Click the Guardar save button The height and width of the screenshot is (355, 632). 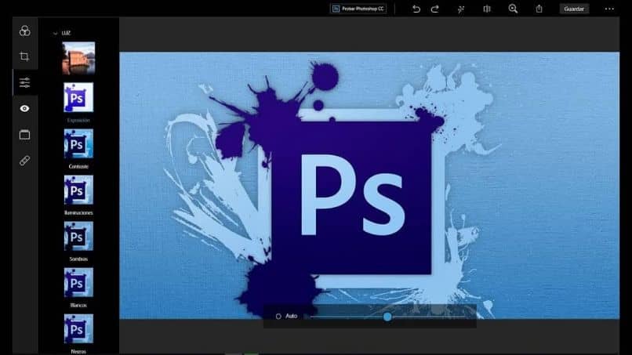coord(574,9)
